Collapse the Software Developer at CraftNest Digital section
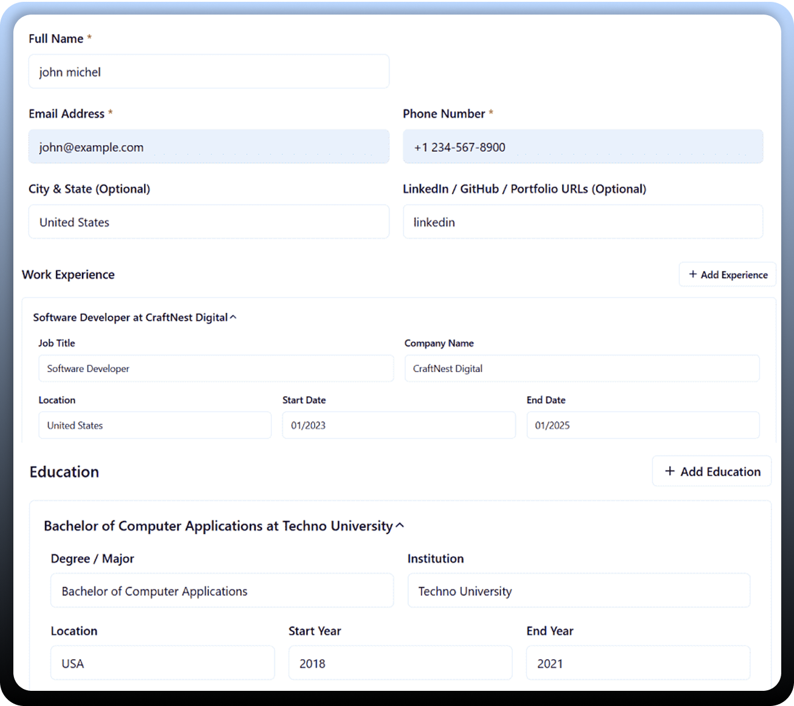This screenshot has width=794, height=706. 233,317
